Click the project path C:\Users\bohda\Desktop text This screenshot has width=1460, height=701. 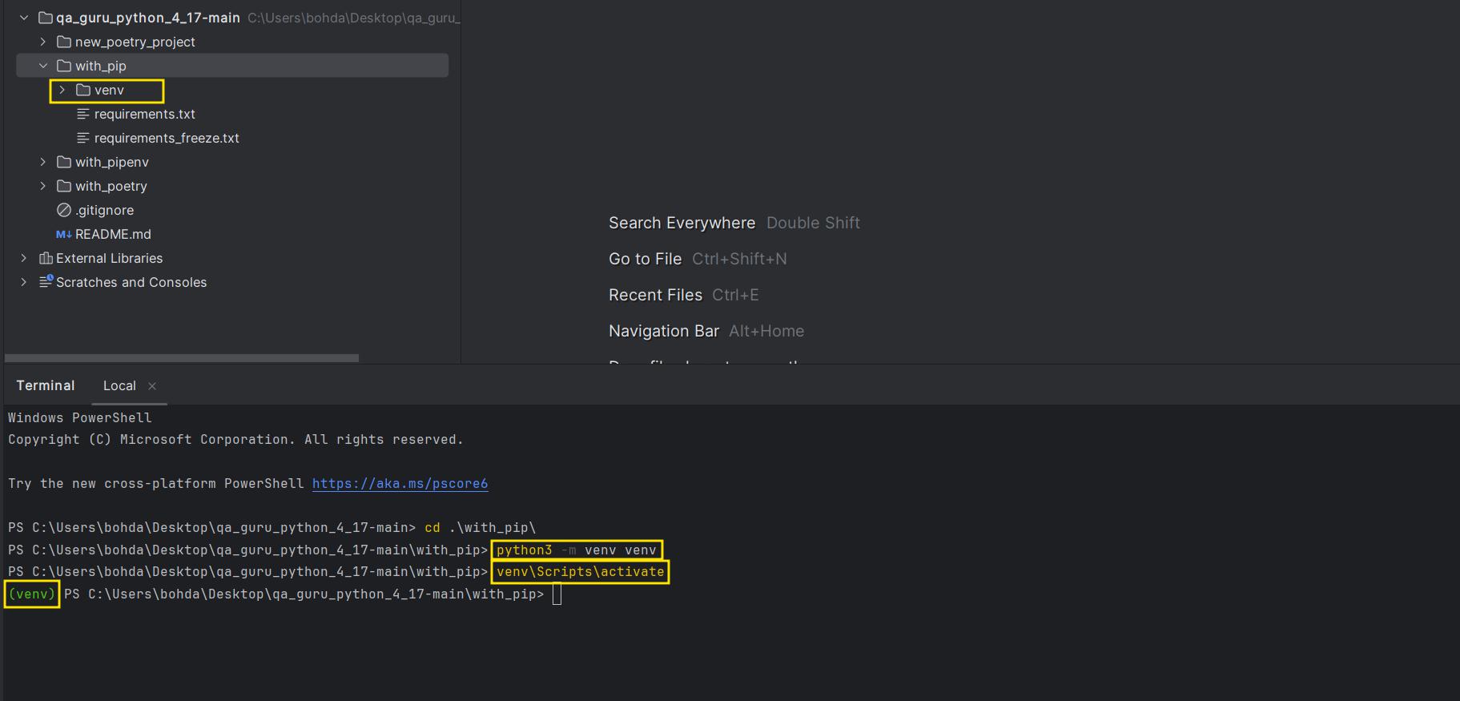354,18
